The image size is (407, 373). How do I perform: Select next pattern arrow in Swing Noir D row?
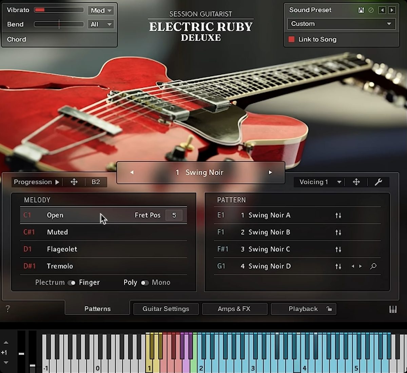coord(360,266)
